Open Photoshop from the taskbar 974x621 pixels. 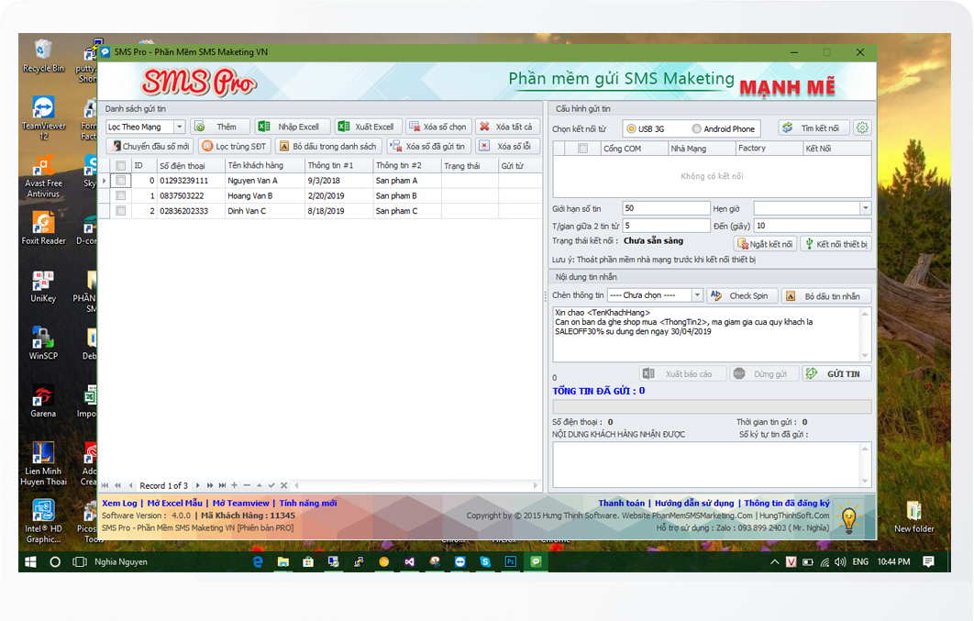click(x=511, y=561)
